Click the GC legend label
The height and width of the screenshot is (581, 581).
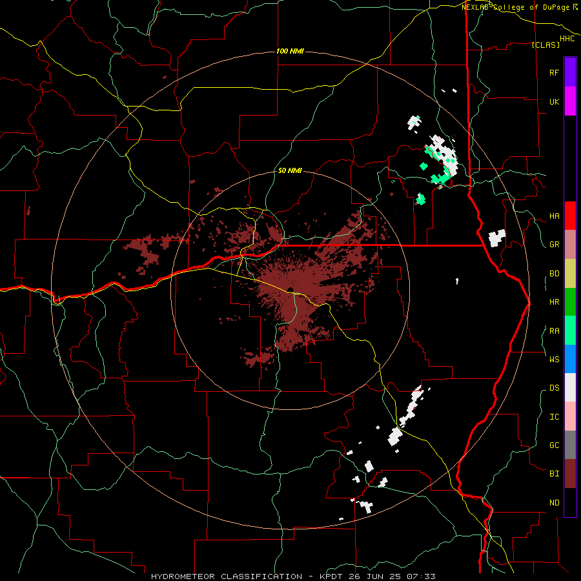pos(554,445)
